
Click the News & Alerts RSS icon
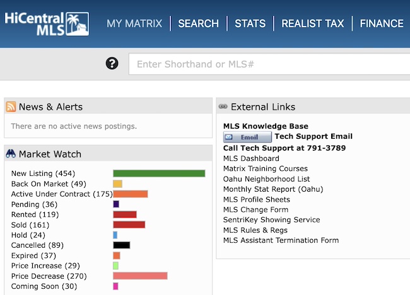[x=11, y=107]
